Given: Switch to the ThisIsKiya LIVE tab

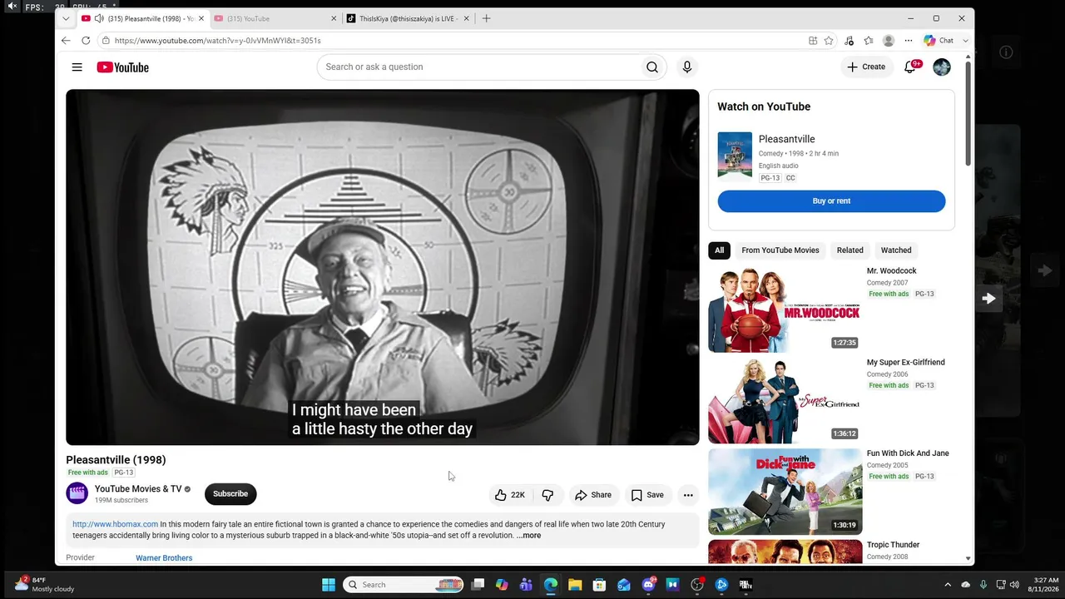Looking at the screenshot, I should click(x=408, y=18).
